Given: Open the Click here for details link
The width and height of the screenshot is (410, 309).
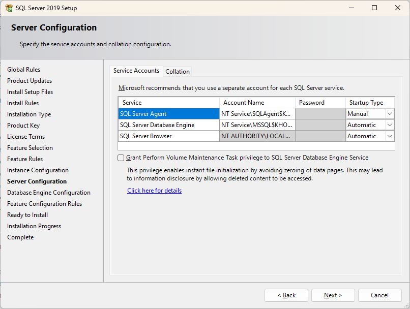Looking at the screenshot, I should tap(154, 191).
